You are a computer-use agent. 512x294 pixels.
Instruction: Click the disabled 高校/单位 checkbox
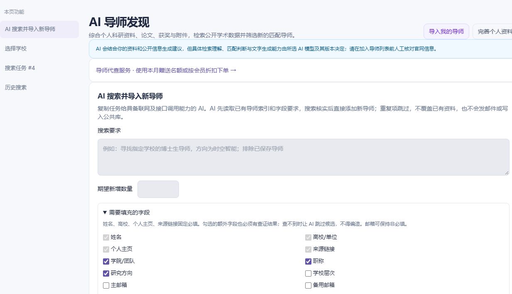coord(308,237)
